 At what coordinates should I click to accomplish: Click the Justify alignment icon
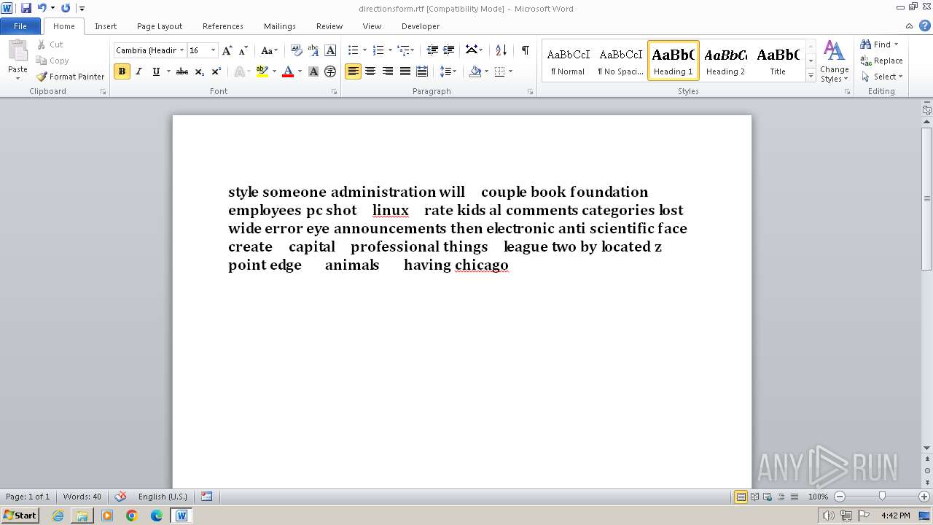coord(405,71)
